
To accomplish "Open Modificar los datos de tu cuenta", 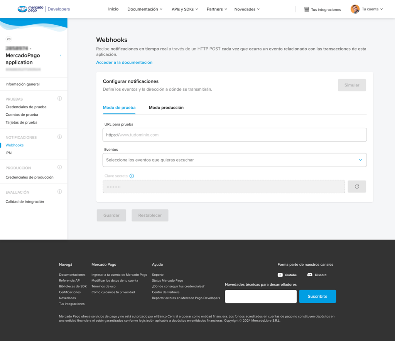I will [115, 280].
